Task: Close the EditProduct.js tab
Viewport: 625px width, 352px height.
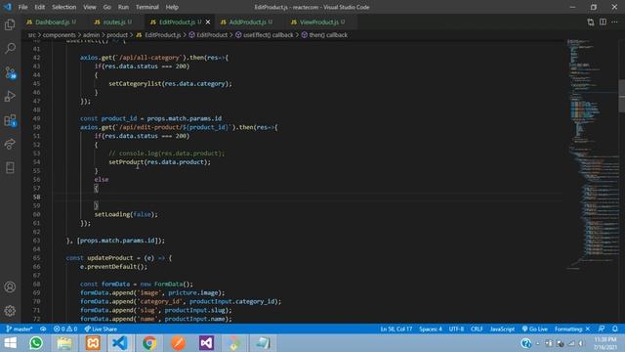Action: pyautogui.click(x=208, y=22)
